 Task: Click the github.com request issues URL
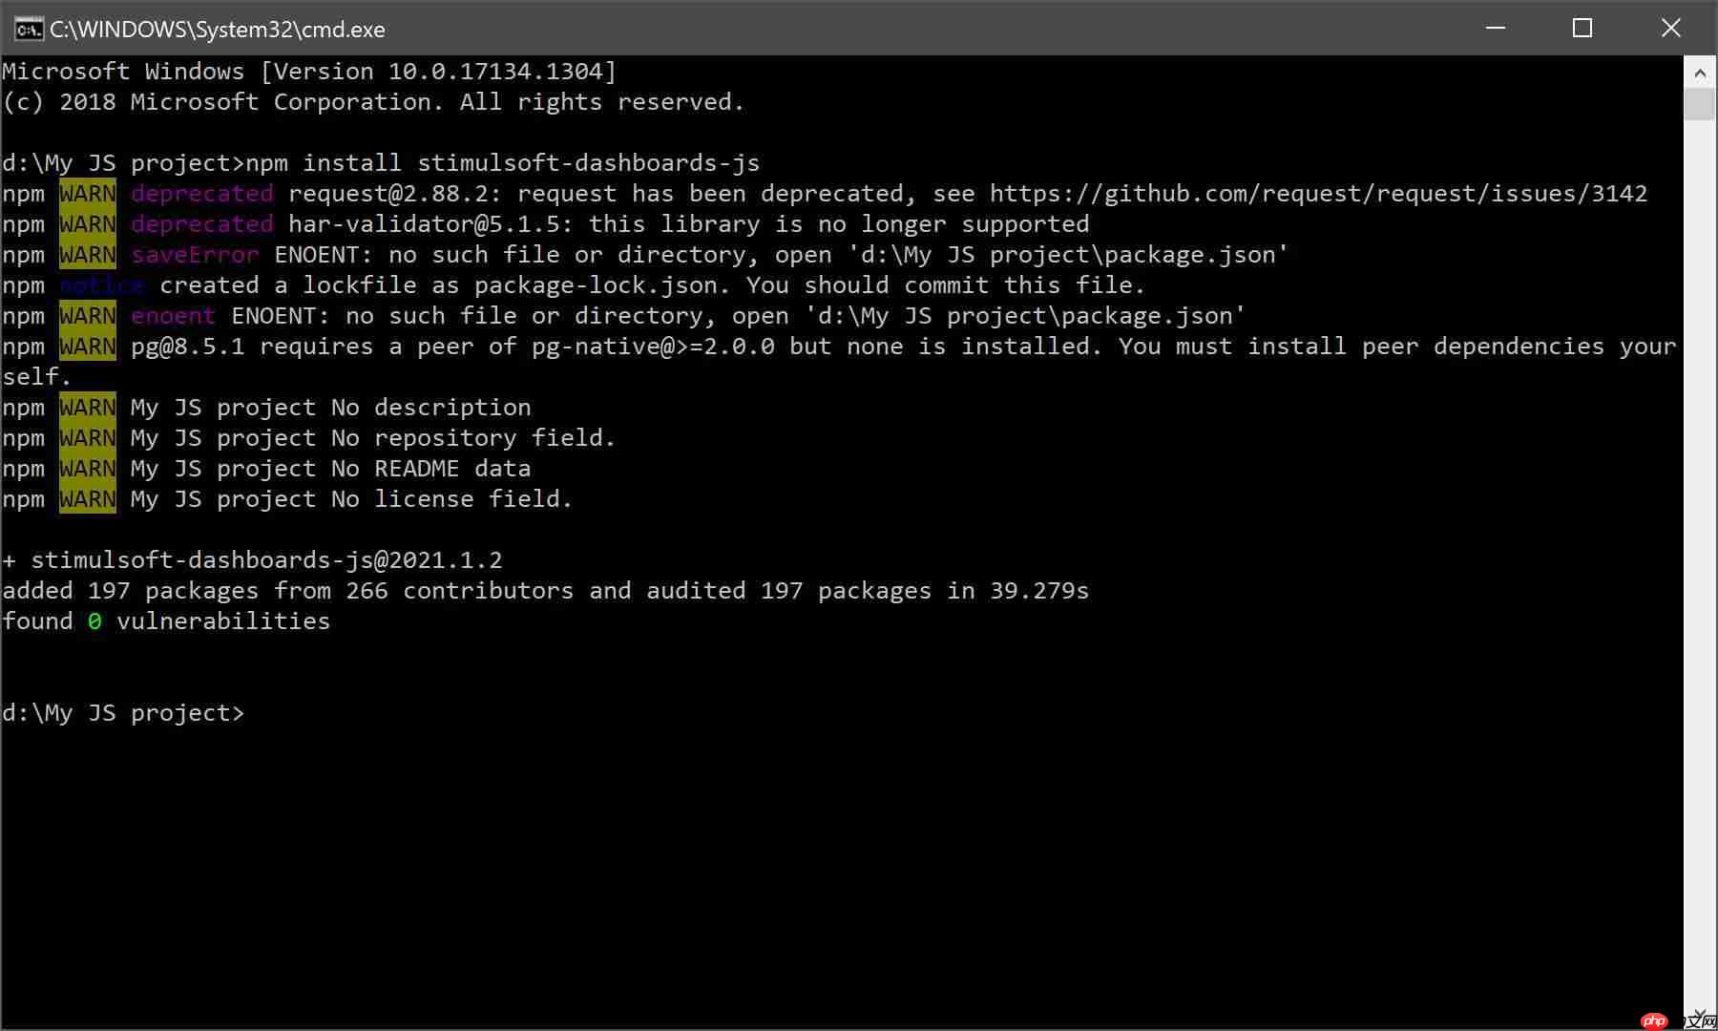pos(1318,194)
